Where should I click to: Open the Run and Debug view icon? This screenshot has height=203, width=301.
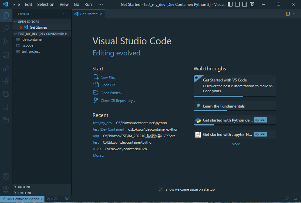(6, 68)
